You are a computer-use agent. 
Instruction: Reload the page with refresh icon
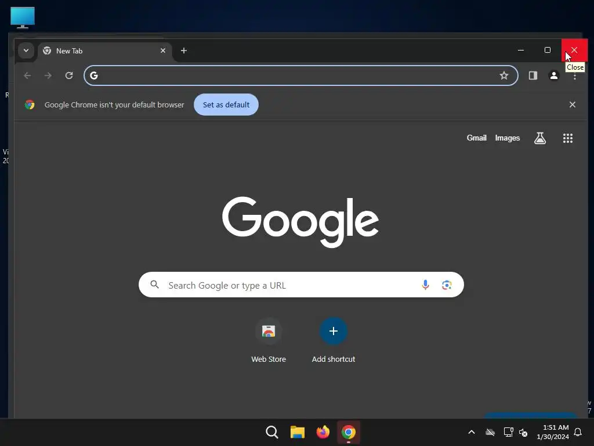69,75
